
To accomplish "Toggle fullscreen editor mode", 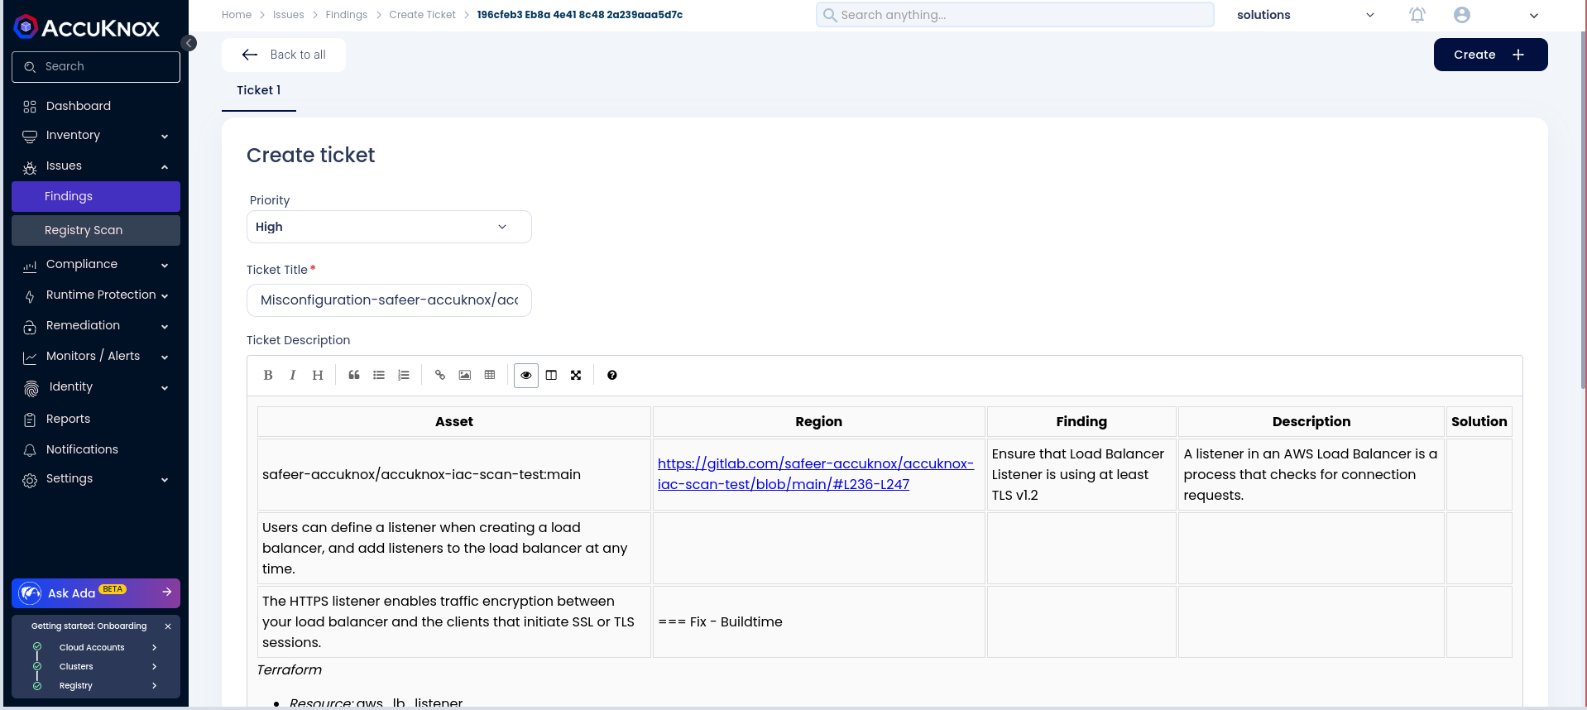I will click(576, 375).
